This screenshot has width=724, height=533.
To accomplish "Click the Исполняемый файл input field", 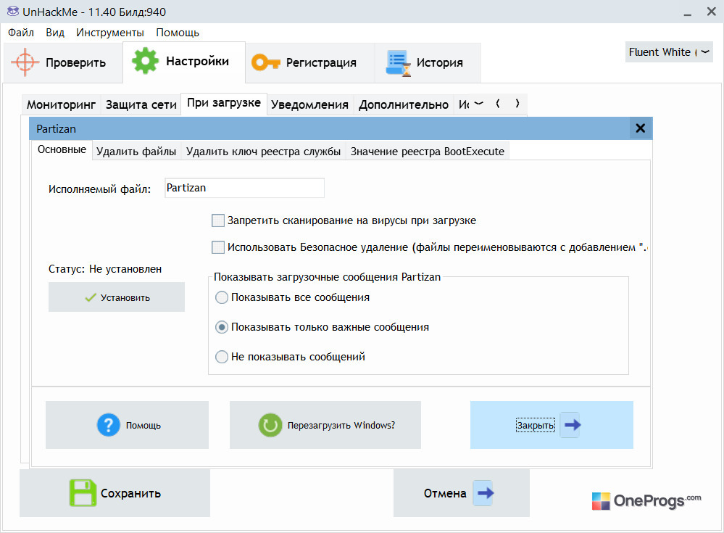I will [x=244, y=188].
